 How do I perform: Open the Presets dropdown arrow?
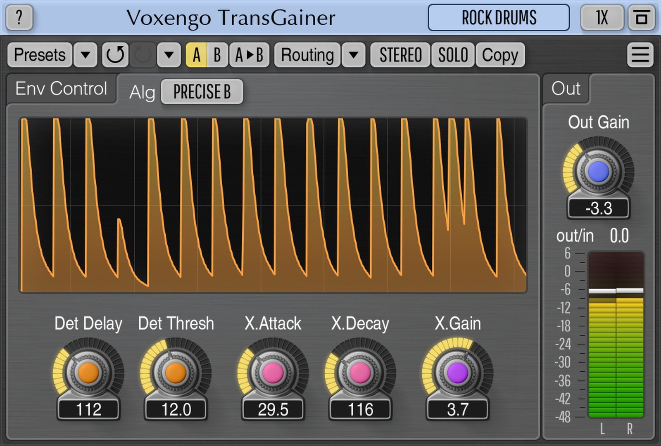click(85, 54)
